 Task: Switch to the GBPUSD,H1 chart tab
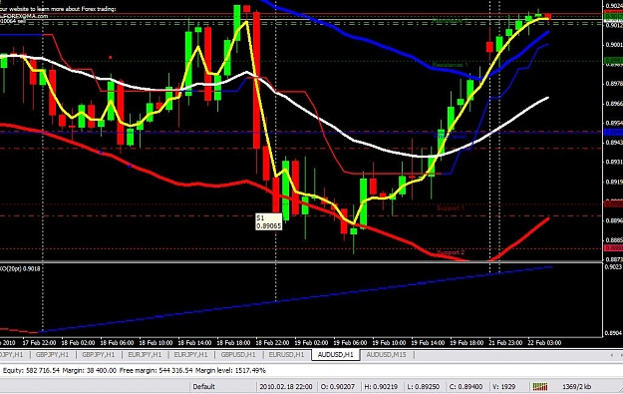click(238, 355)
